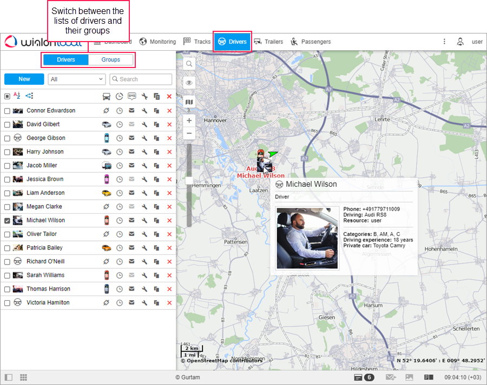Click the Gurtam copyright link
Viewport: 487px width, 385px height.
pos(188,377)
